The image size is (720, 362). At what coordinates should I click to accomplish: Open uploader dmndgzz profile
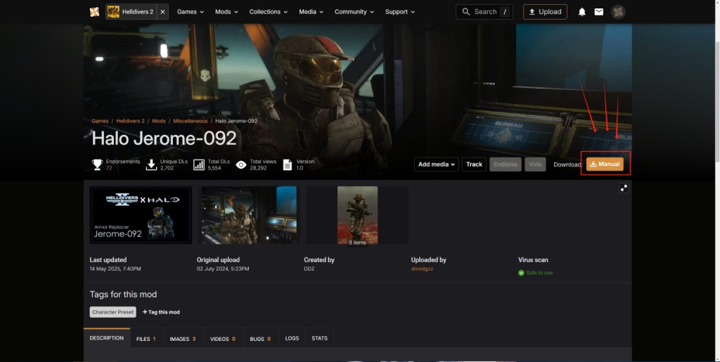click(x=422, y=269)
